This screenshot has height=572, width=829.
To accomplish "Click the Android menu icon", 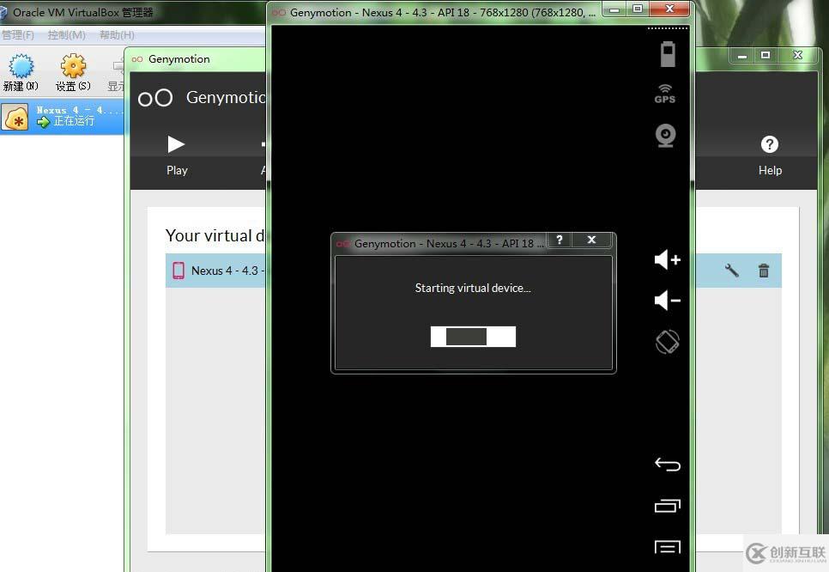I will [667, 546].
